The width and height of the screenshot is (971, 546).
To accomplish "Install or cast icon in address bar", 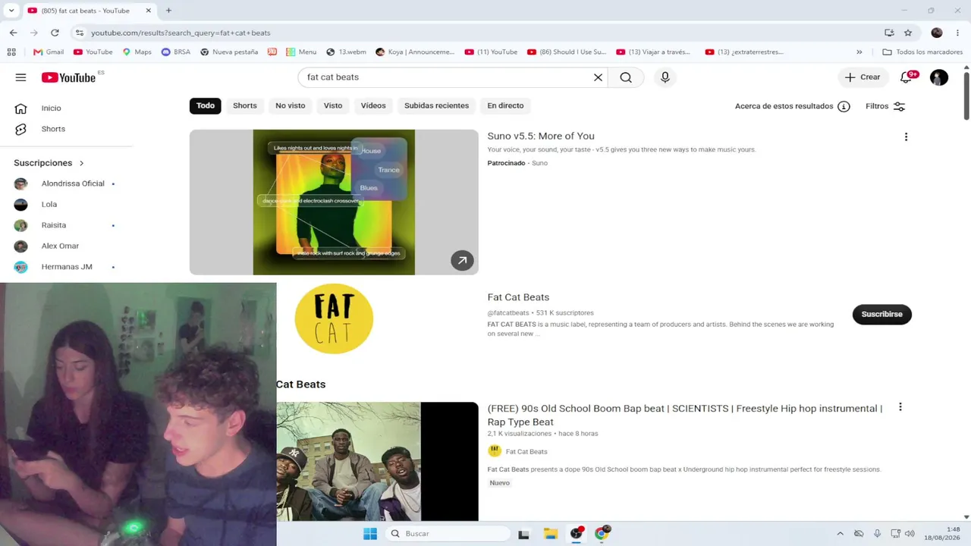I will tap(889, 33).
